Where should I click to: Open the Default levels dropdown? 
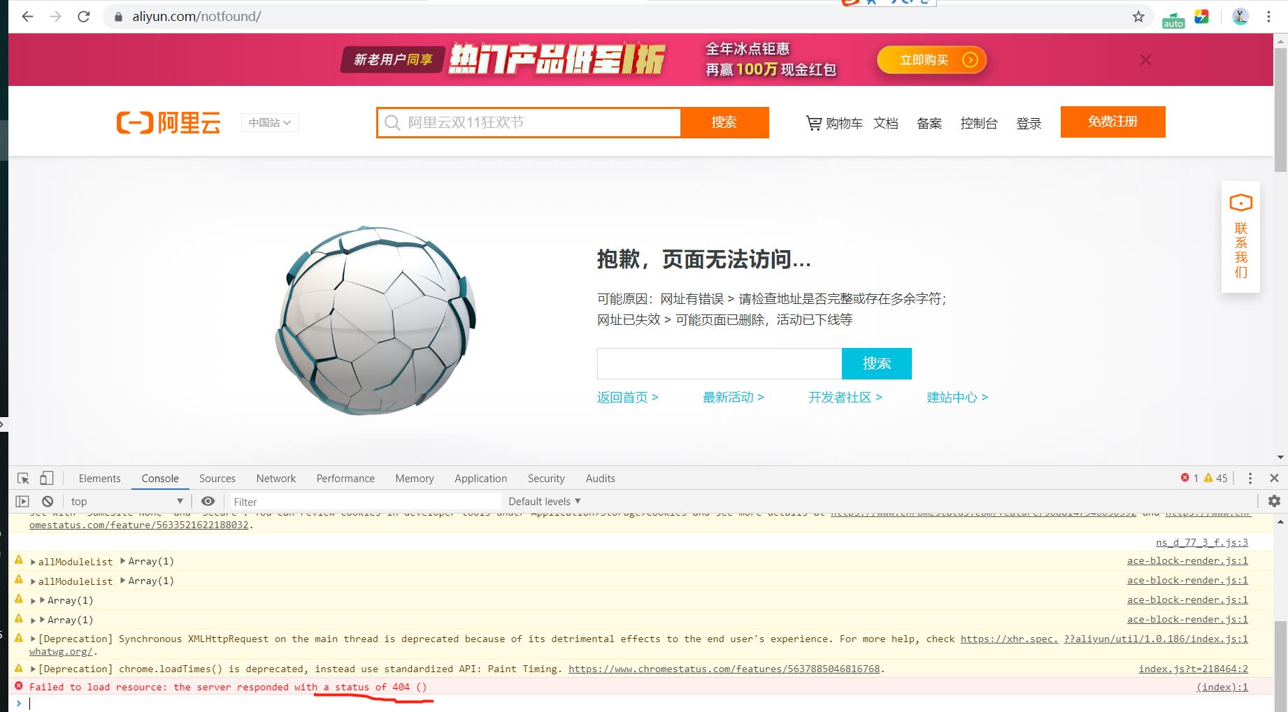pos(545,502)
